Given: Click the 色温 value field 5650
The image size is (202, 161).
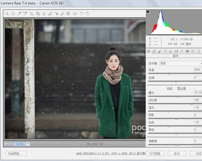Looking at the screenshot, I should 198,70.
